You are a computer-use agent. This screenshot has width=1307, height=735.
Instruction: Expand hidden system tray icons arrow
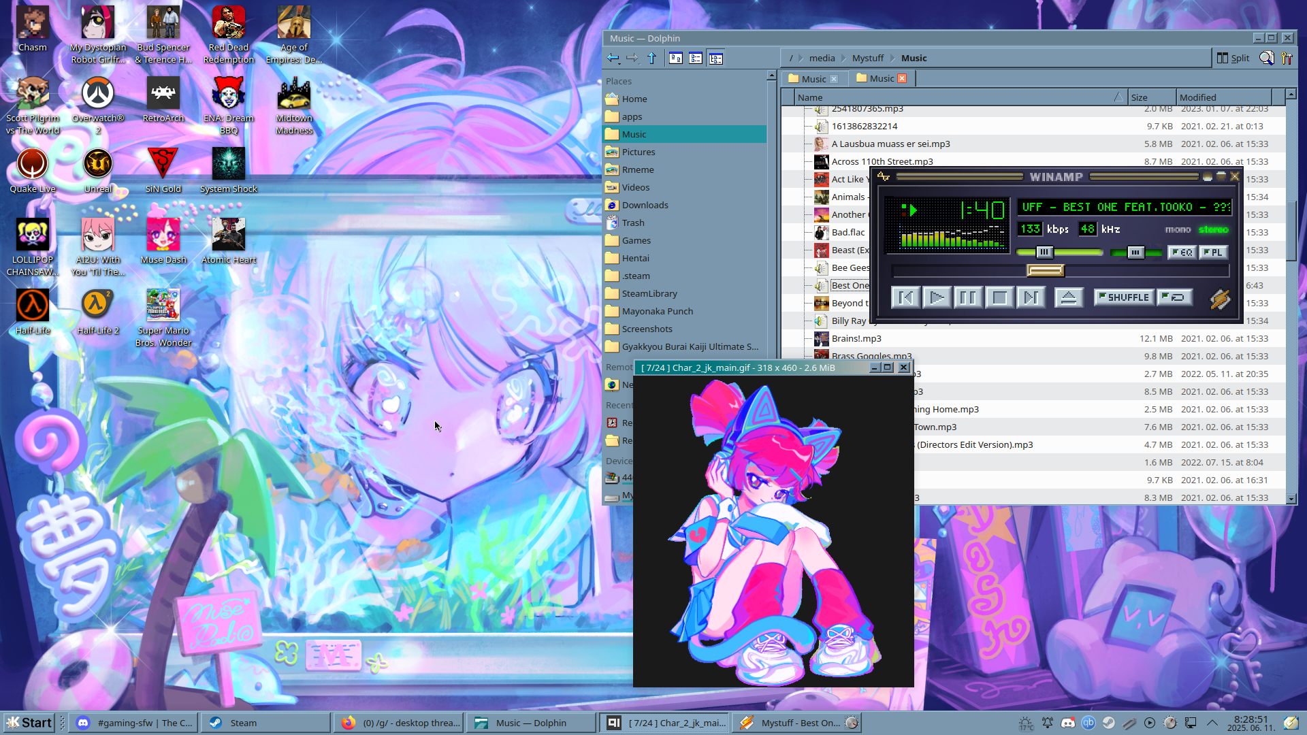(1212, 723)
